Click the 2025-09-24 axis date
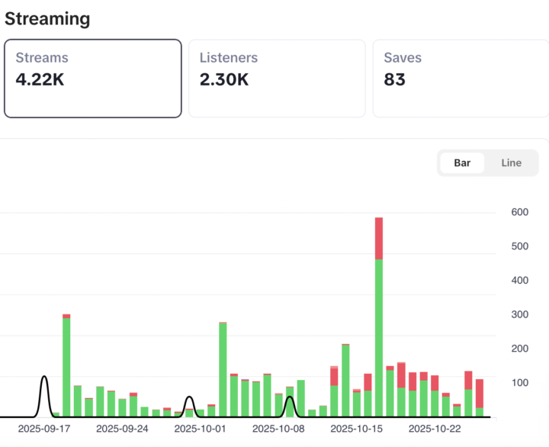 (x=122, y=429)
